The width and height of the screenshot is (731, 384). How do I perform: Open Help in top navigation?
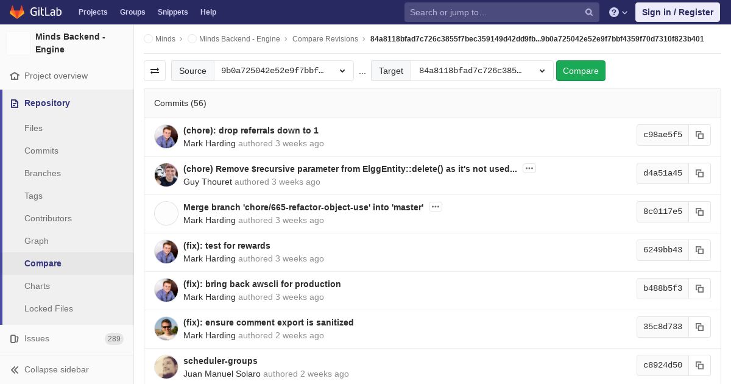pyautogui.click(x=208, y=12)
